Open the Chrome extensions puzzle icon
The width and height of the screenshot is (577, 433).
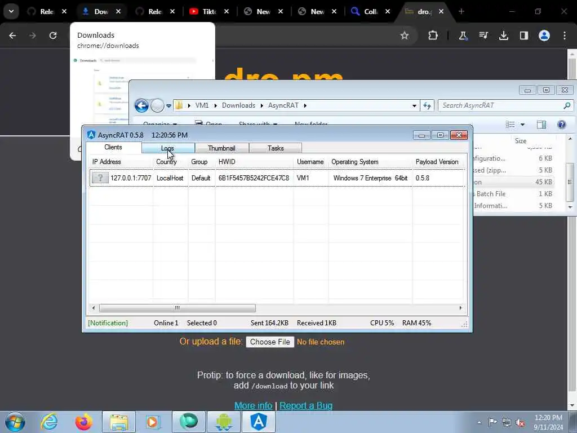tap(433, 36)
